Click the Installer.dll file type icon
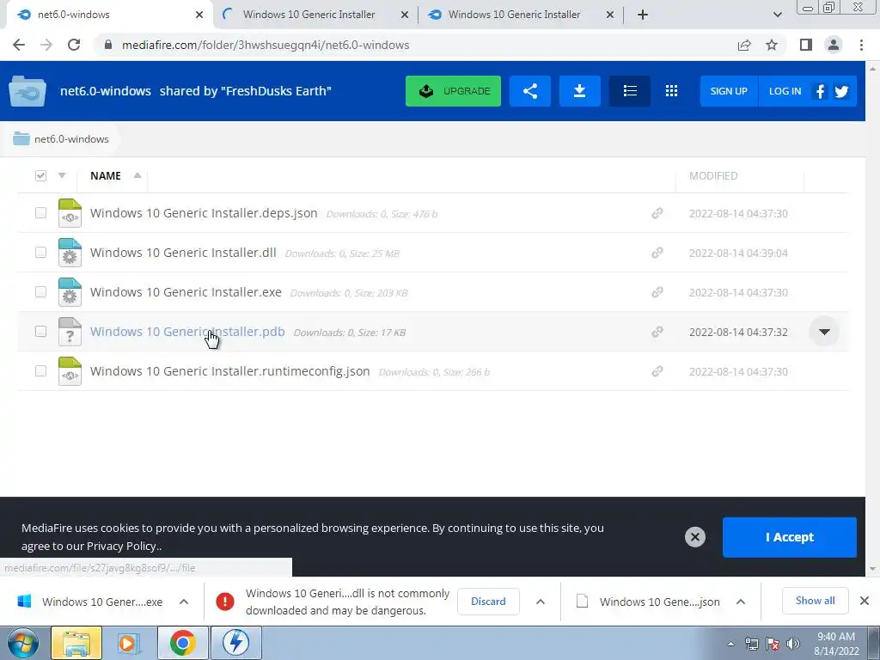880x660 pixels. [70, 253]
